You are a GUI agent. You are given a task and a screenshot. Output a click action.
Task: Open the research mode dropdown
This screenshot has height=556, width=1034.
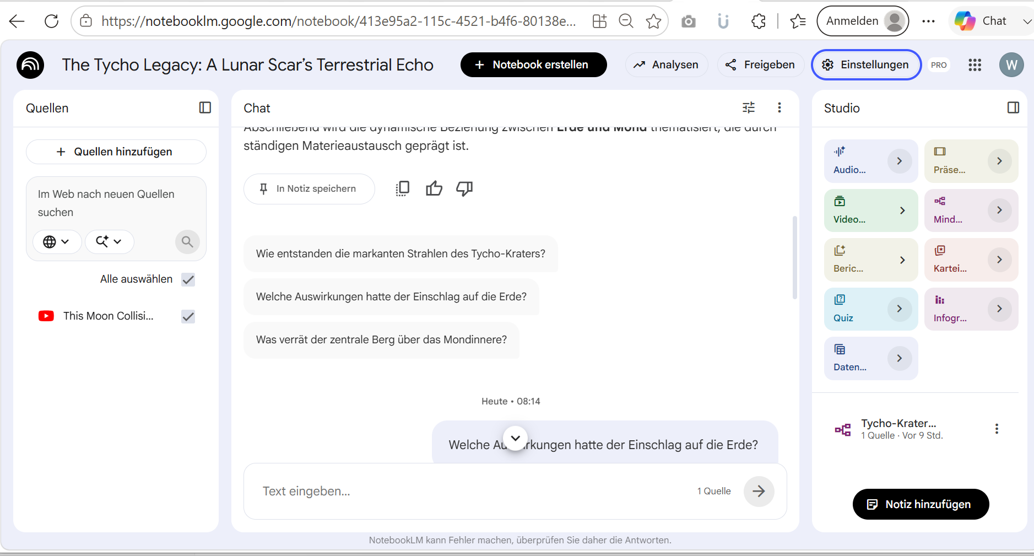click(x=109, y=241)
